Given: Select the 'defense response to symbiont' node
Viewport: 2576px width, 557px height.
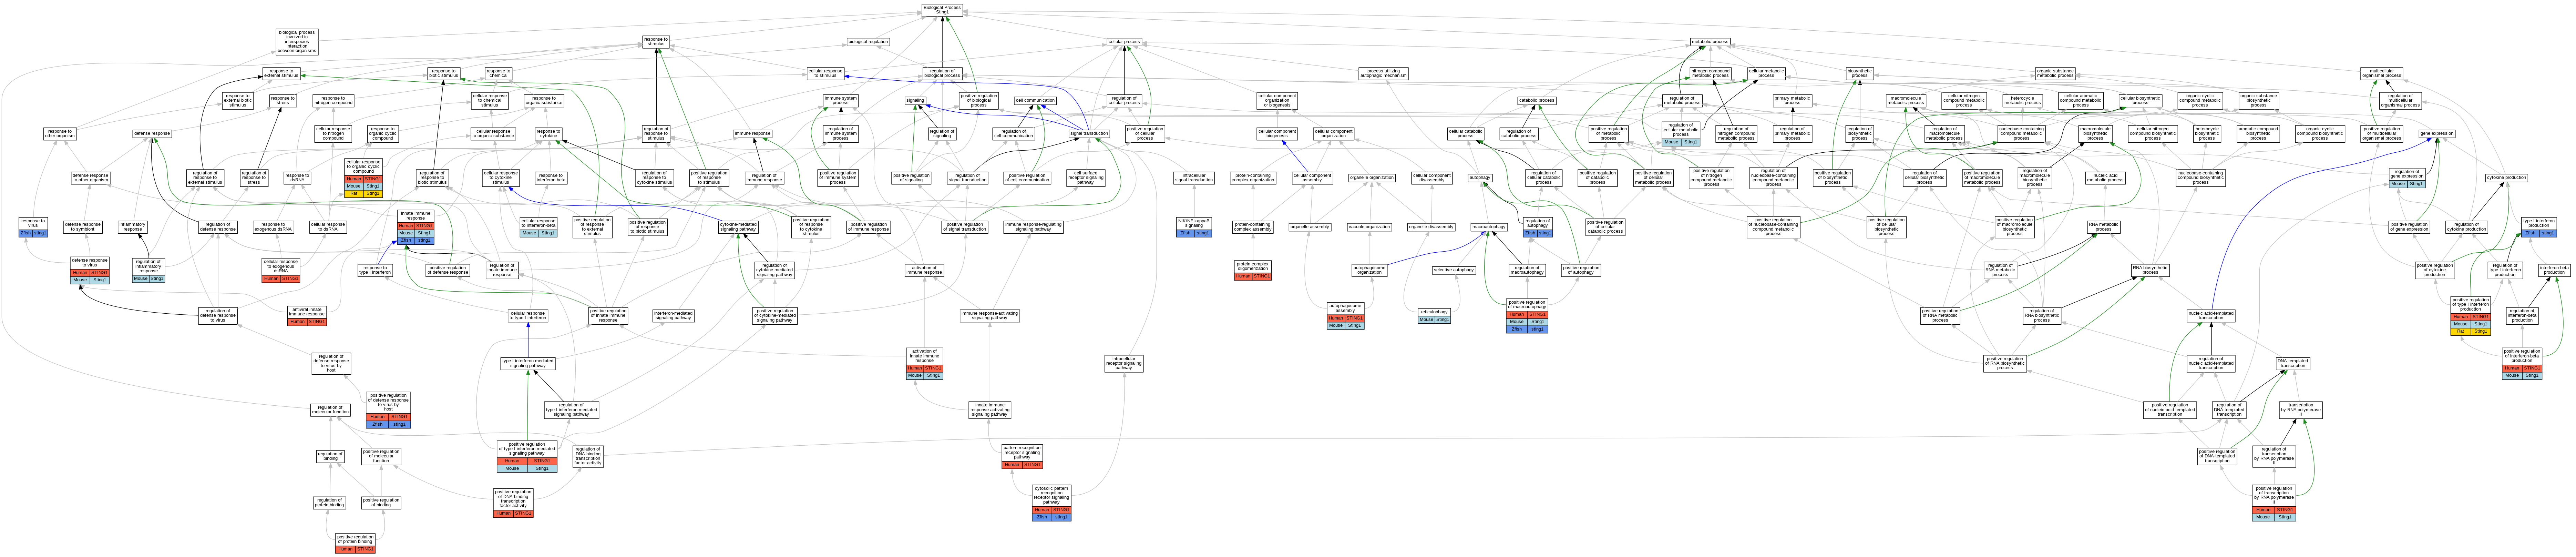Looking at the screenshot, I should pos(83,227).
